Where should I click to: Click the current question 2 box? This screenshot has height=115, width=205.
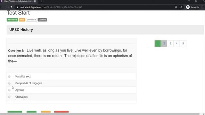pyautogui.click(x=164, y=43)
